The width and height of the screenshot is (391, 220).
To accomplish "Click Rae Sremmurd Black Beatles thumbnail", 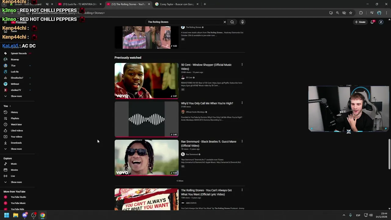I will tap(147, 158).
